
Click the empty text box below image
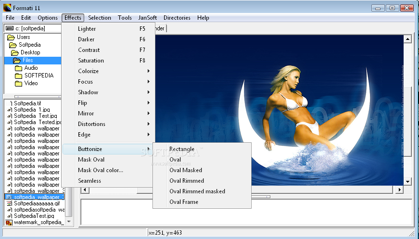[x=246, y=212]
